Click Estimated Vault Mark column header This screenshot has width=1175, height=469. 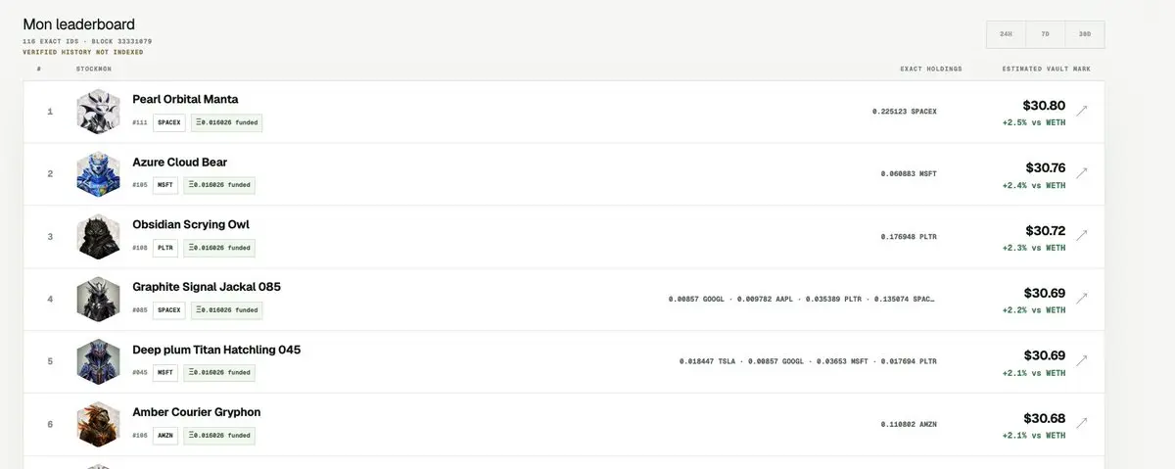coord(1046,70)
